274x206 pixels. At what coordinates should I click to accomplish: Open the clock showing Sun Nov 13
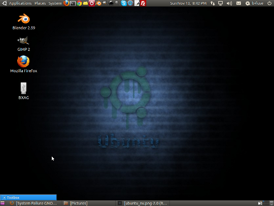[x=188, y=3]
